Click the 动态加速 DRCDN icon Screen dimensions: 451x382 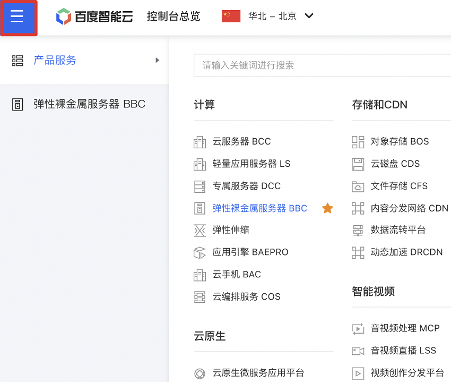pyautogui.click(x=358, y=253)
